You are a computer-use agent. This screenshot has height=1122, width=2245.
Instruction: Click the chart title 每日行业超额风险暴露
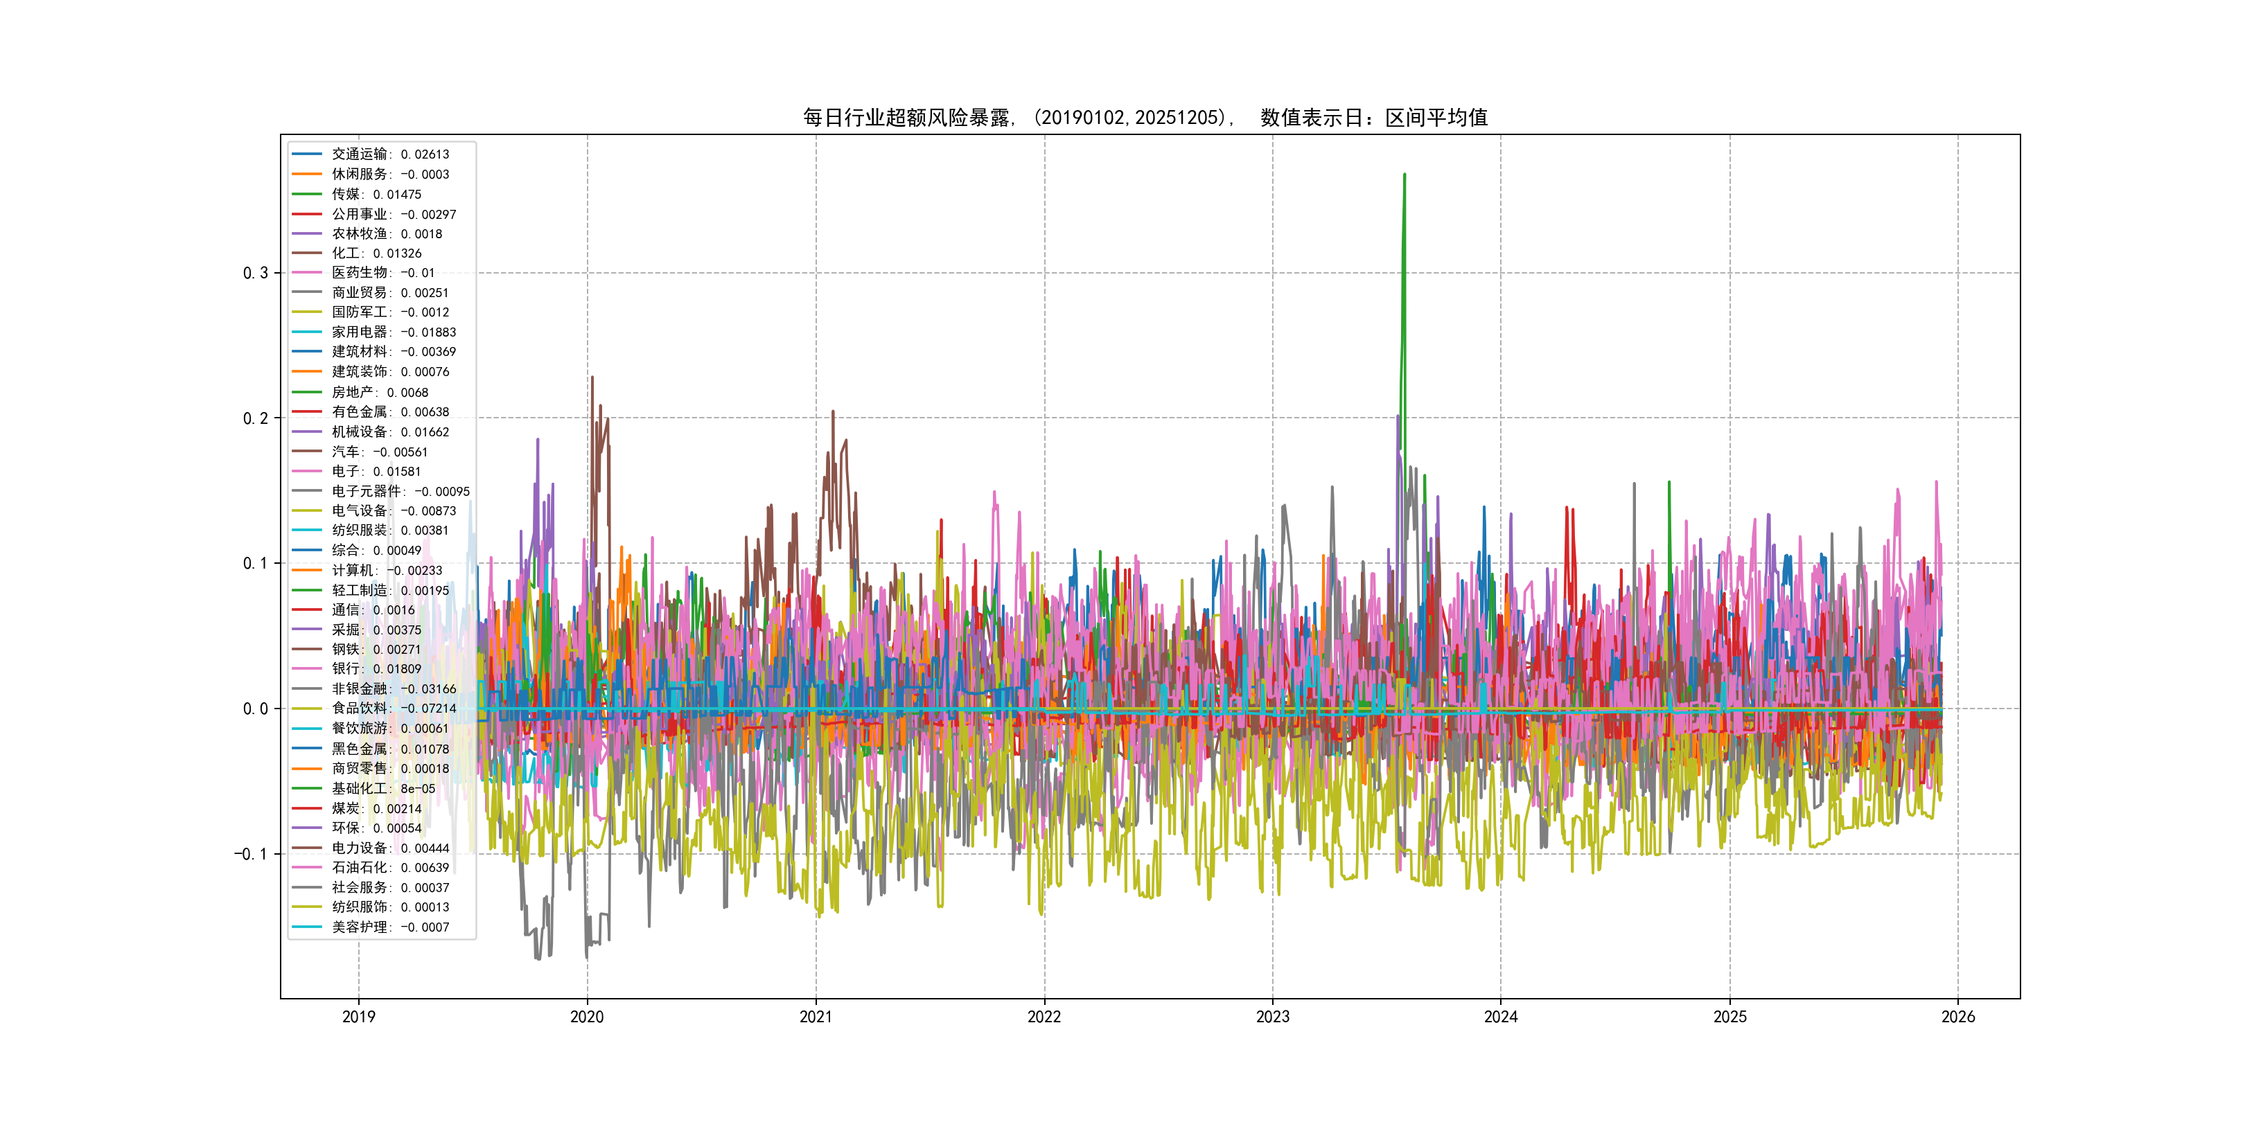tap(906, 118)
